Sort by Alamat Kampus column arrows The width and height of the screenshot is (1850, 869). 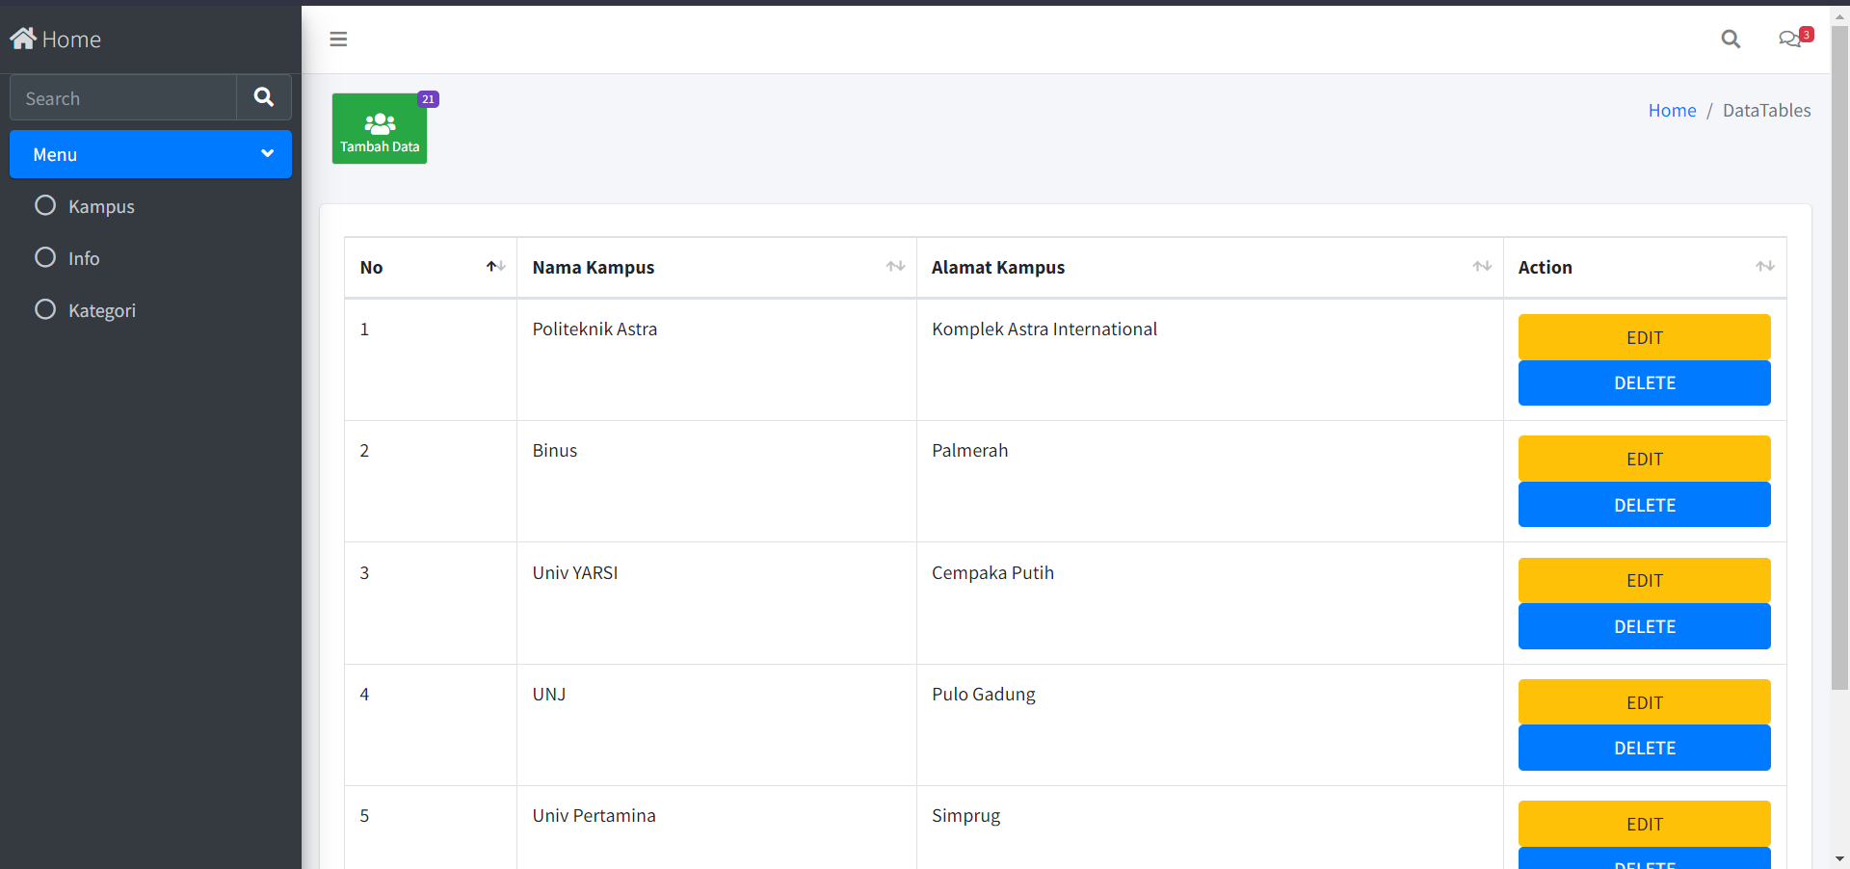(x=1482, y=267)
